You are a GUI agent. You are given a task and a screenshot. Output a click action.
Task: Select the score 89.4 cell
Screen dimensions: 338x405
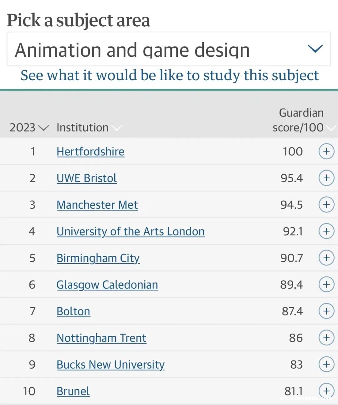pos(292,285)
